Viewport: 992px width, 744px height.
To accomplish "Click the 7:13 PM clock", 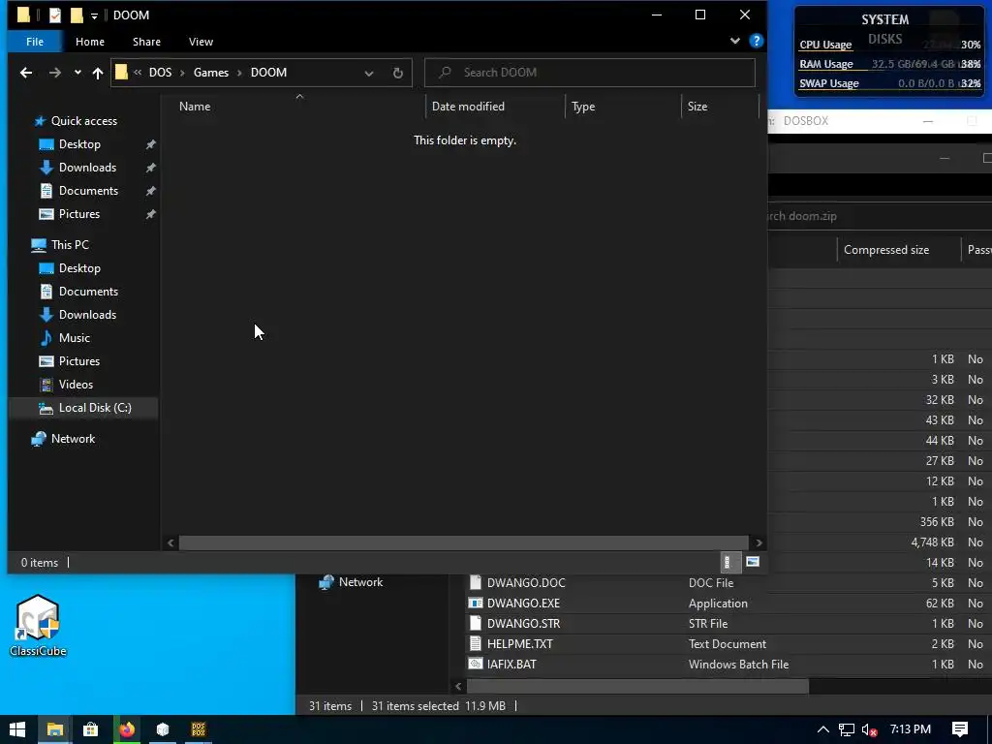I will (910, 729).
